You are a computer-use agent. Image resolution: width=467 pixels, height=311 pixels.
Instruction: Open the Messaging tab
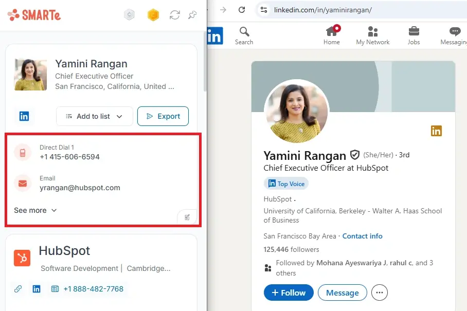point(454,35)
